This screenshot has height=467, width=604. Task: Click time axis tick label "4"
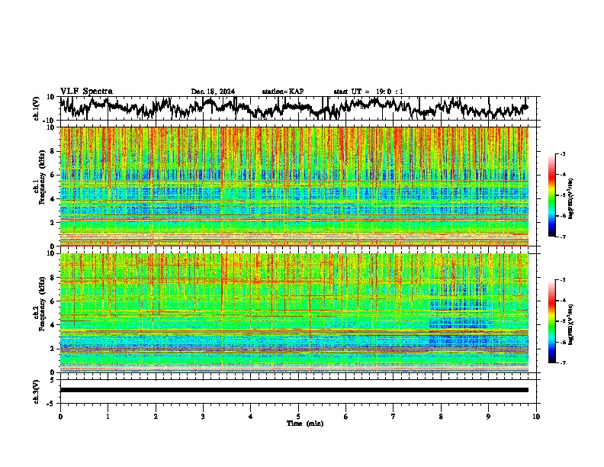[251, 417]
